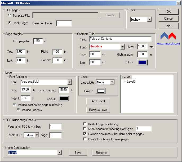Uncheck Include Leaders option

pyautogui.click(x=19, y=110)
